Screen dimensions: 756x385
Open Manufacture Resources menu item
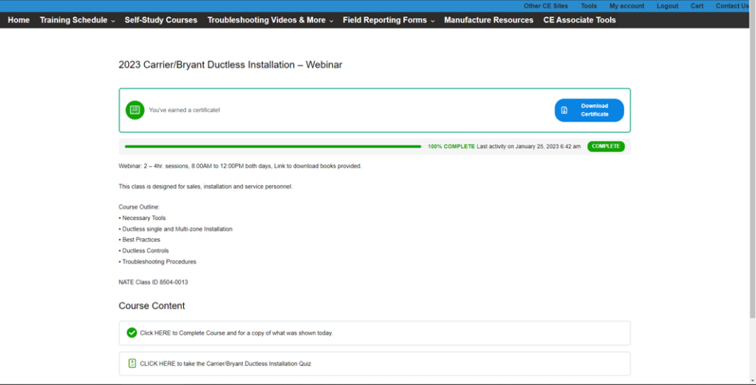(x=489, y=20)
